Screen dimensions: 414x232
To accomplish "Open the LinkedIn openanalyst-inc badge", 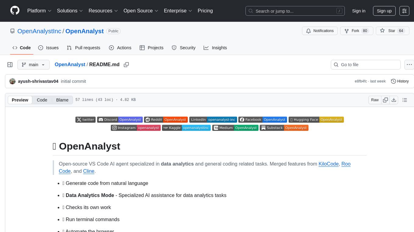I will tap(213, 120).
